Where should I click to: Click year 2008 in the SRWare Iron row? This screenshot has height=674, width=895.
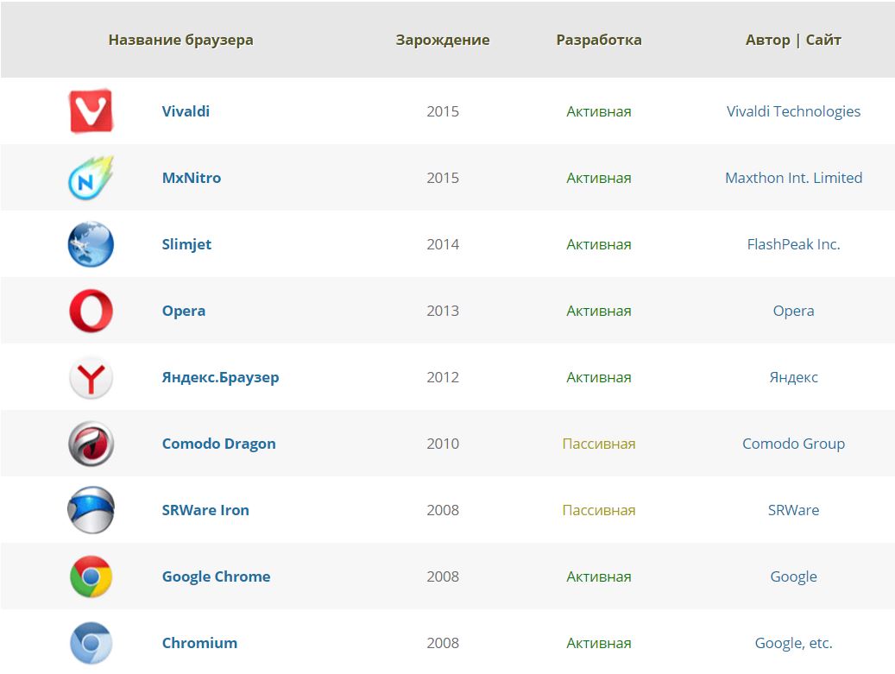tap(443, 510)
